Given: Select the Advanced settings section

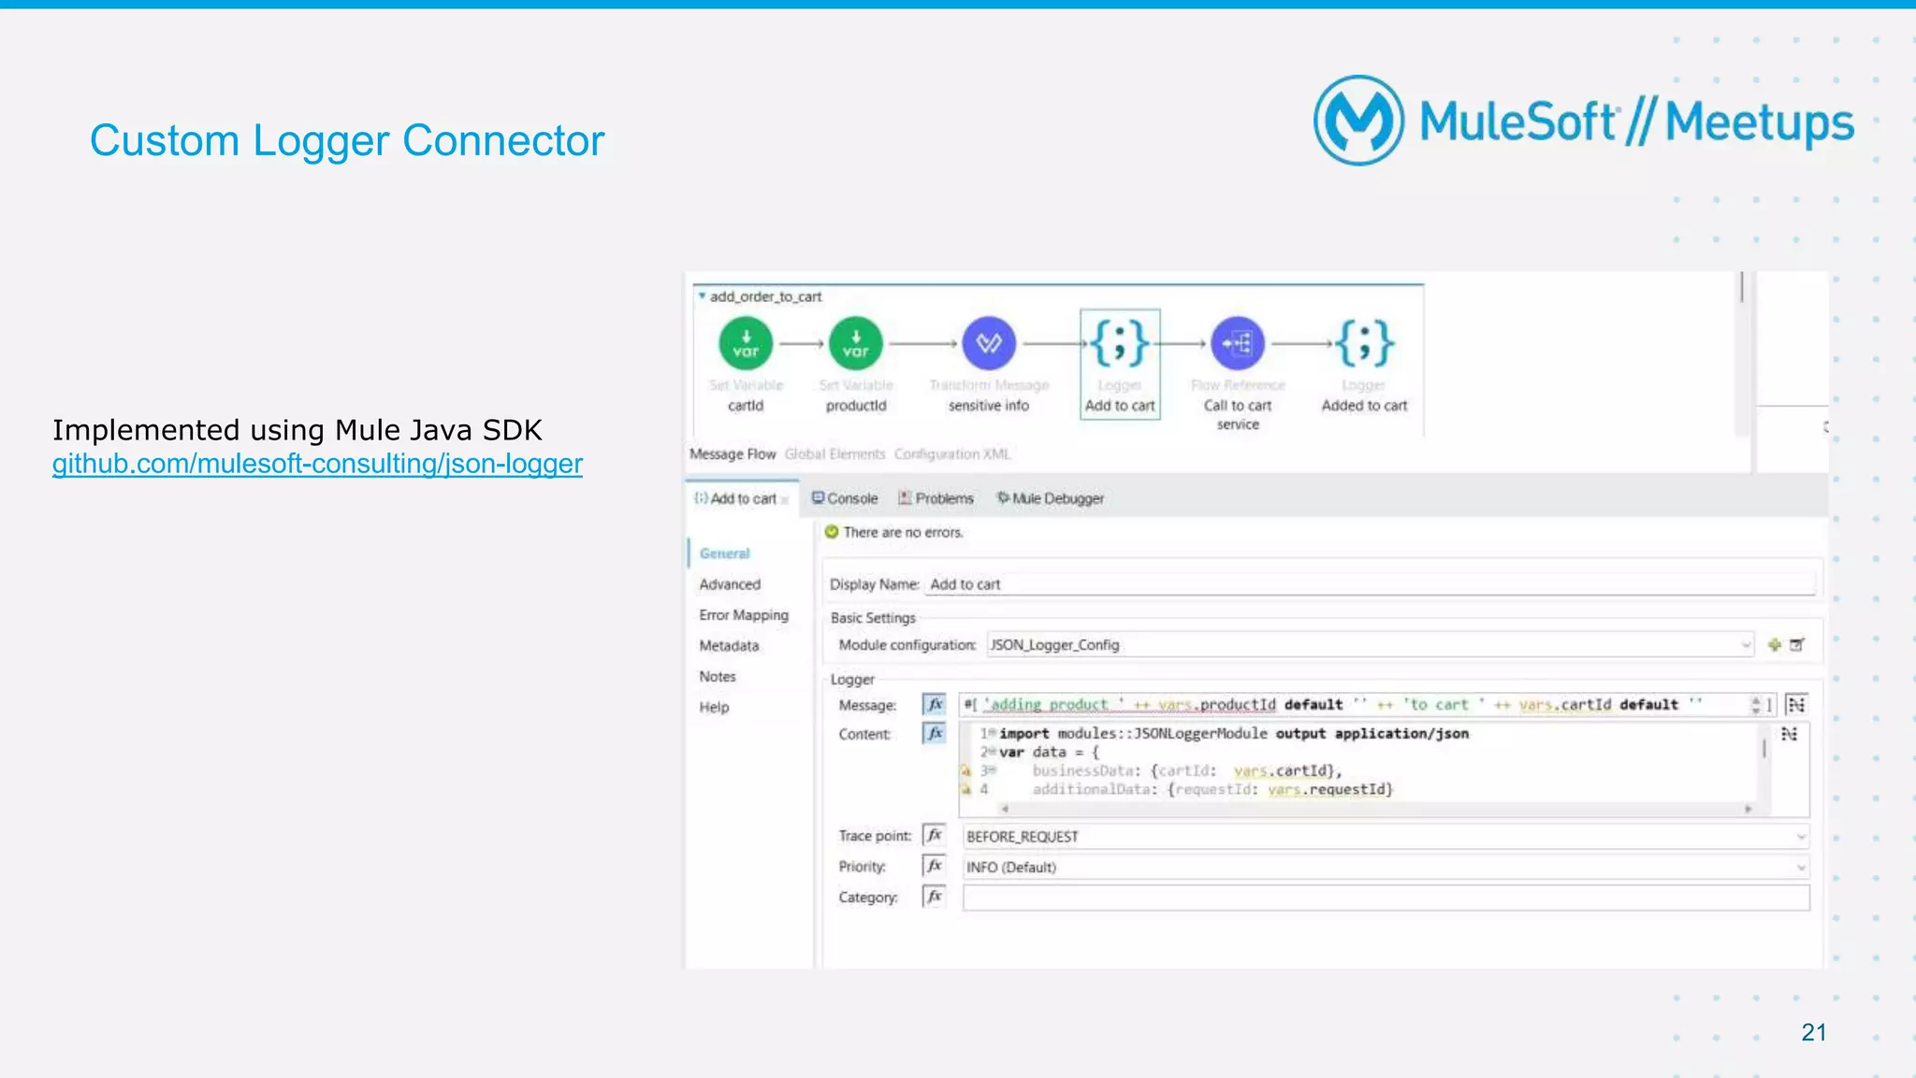Looking at the screenshot, I should click(730, 584).
